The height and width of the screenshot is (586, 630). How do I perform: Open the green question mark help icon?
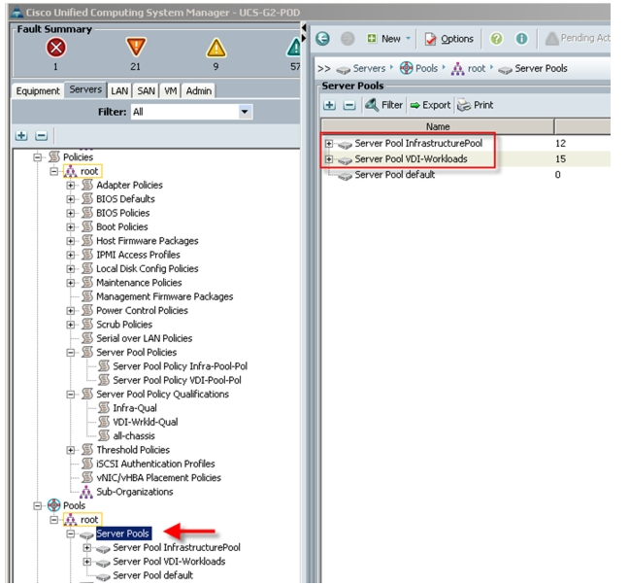click(x=497, y=39)
